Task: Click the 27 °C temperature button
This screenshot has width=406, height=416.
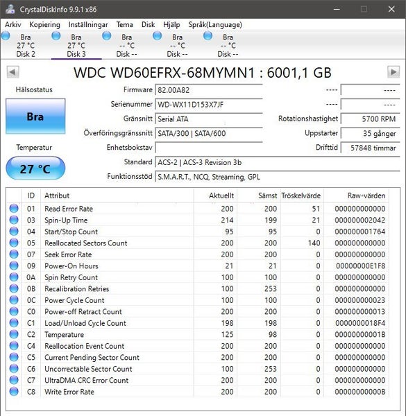Action: tap(35, 168)
